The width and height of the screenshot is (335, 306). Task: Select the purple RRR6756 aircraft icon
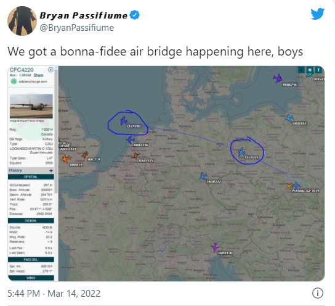point(278,78)
